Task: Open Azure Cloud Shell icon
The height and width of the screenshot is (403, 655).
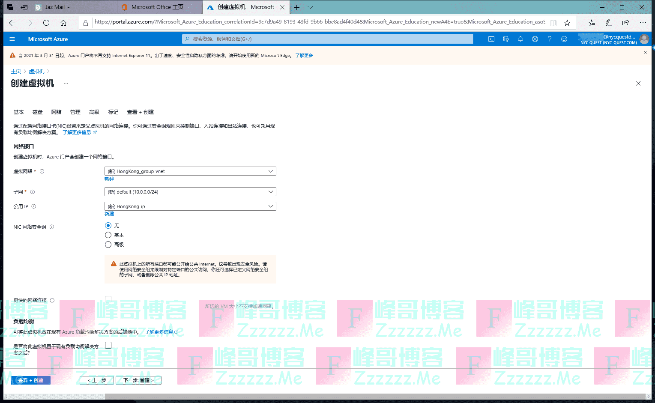Action: 491,39
